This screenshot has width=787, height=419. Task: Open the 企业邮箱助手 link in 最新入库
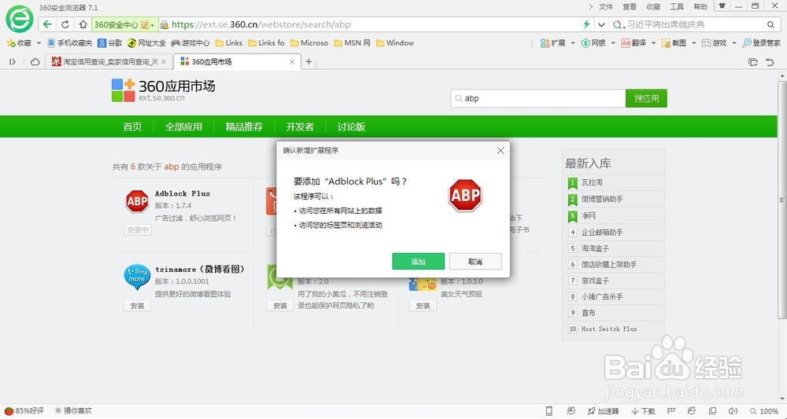[602, 232]
